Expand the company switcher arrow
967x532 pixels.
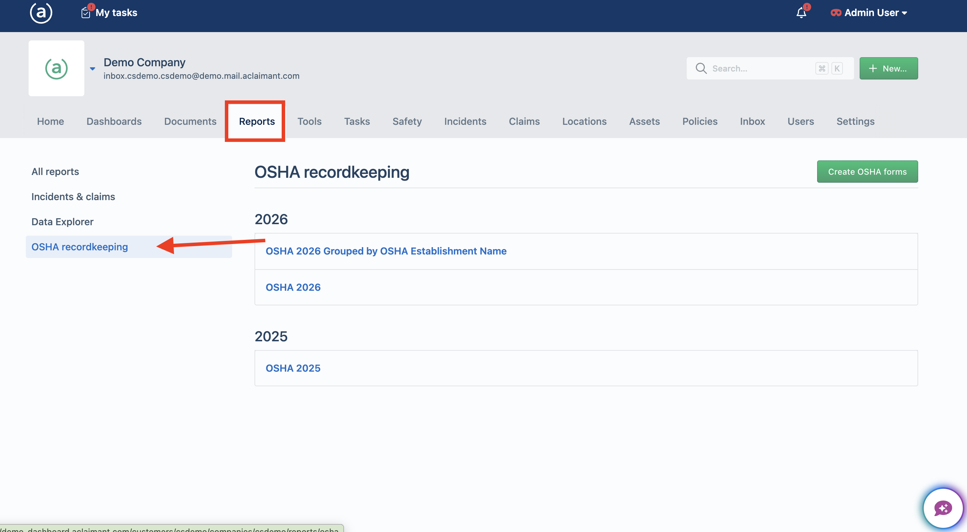92,69
